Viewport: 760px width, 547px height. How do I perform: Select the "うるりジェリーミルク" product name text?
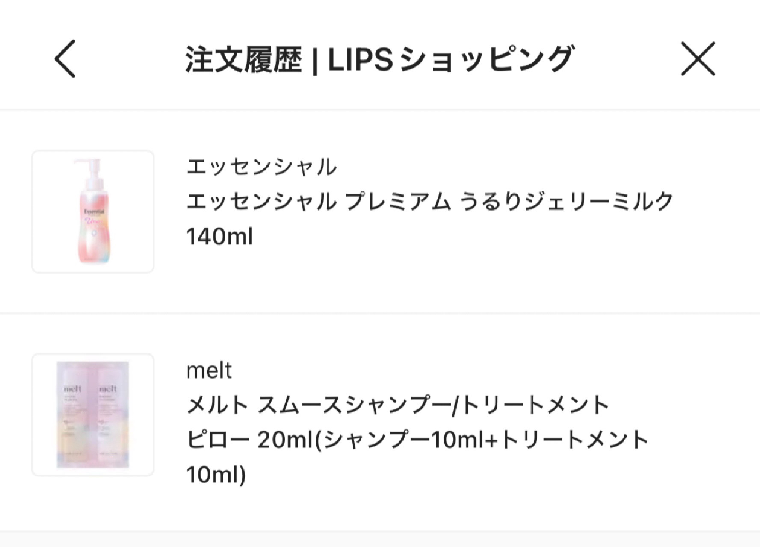pyautogui.click(x=567, y=202)
